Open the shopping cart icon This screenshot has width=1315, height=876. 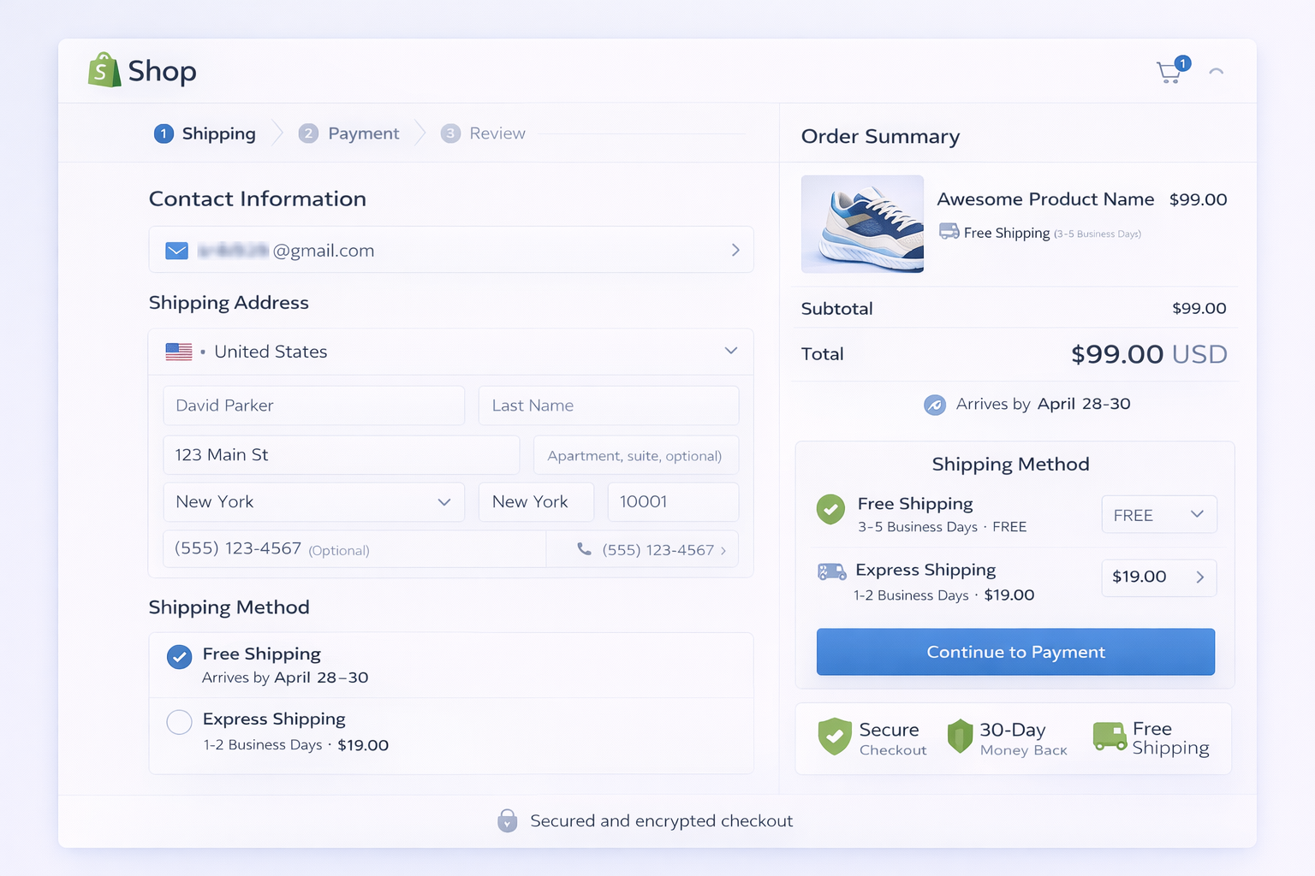coord(1169,73)
